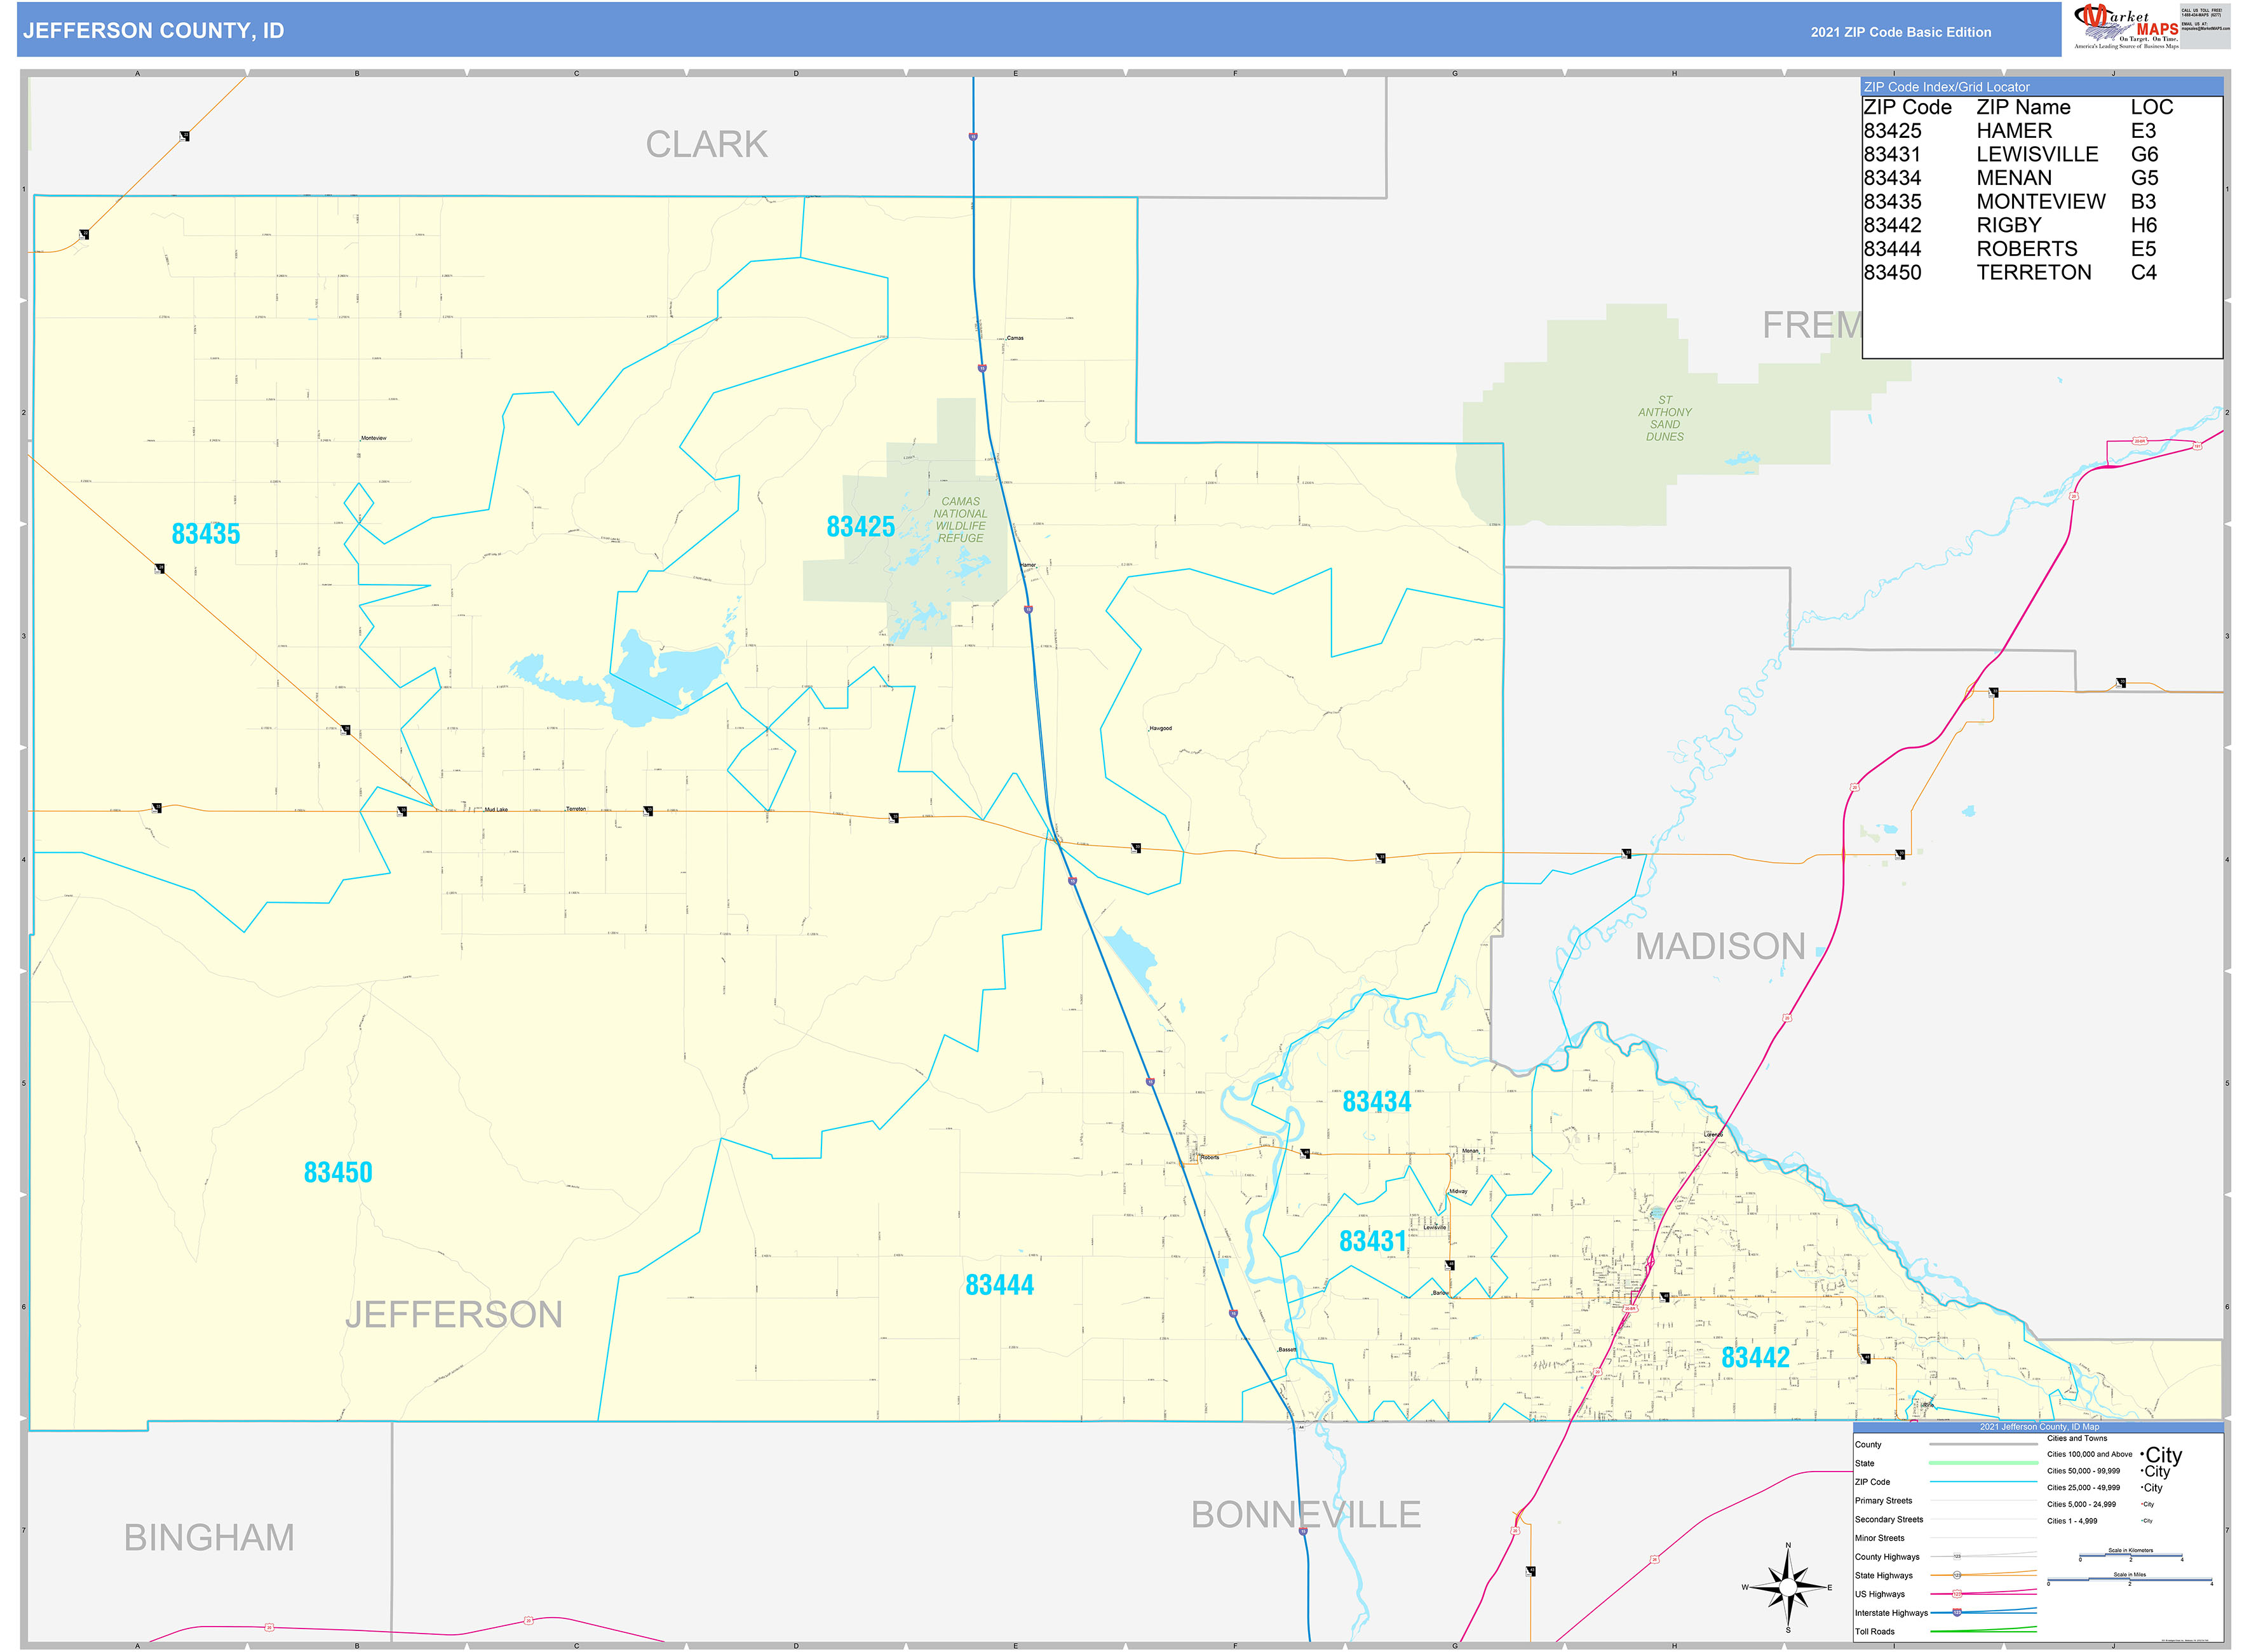2242x1652 pixels.
Task: Click the ZIP Code Index/Grid Locator header
Action: [x=1946, y=87]
